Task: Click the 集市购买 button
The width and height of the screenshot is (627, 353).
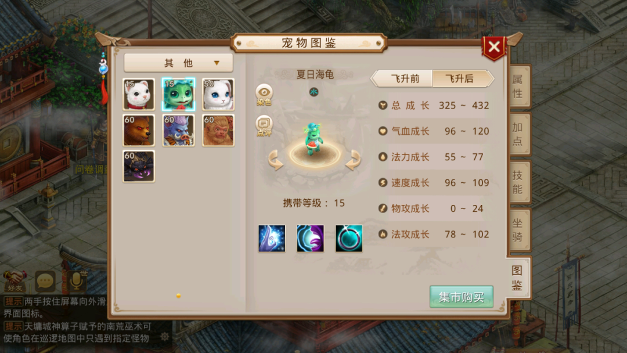Action: (x=462, y=297)
